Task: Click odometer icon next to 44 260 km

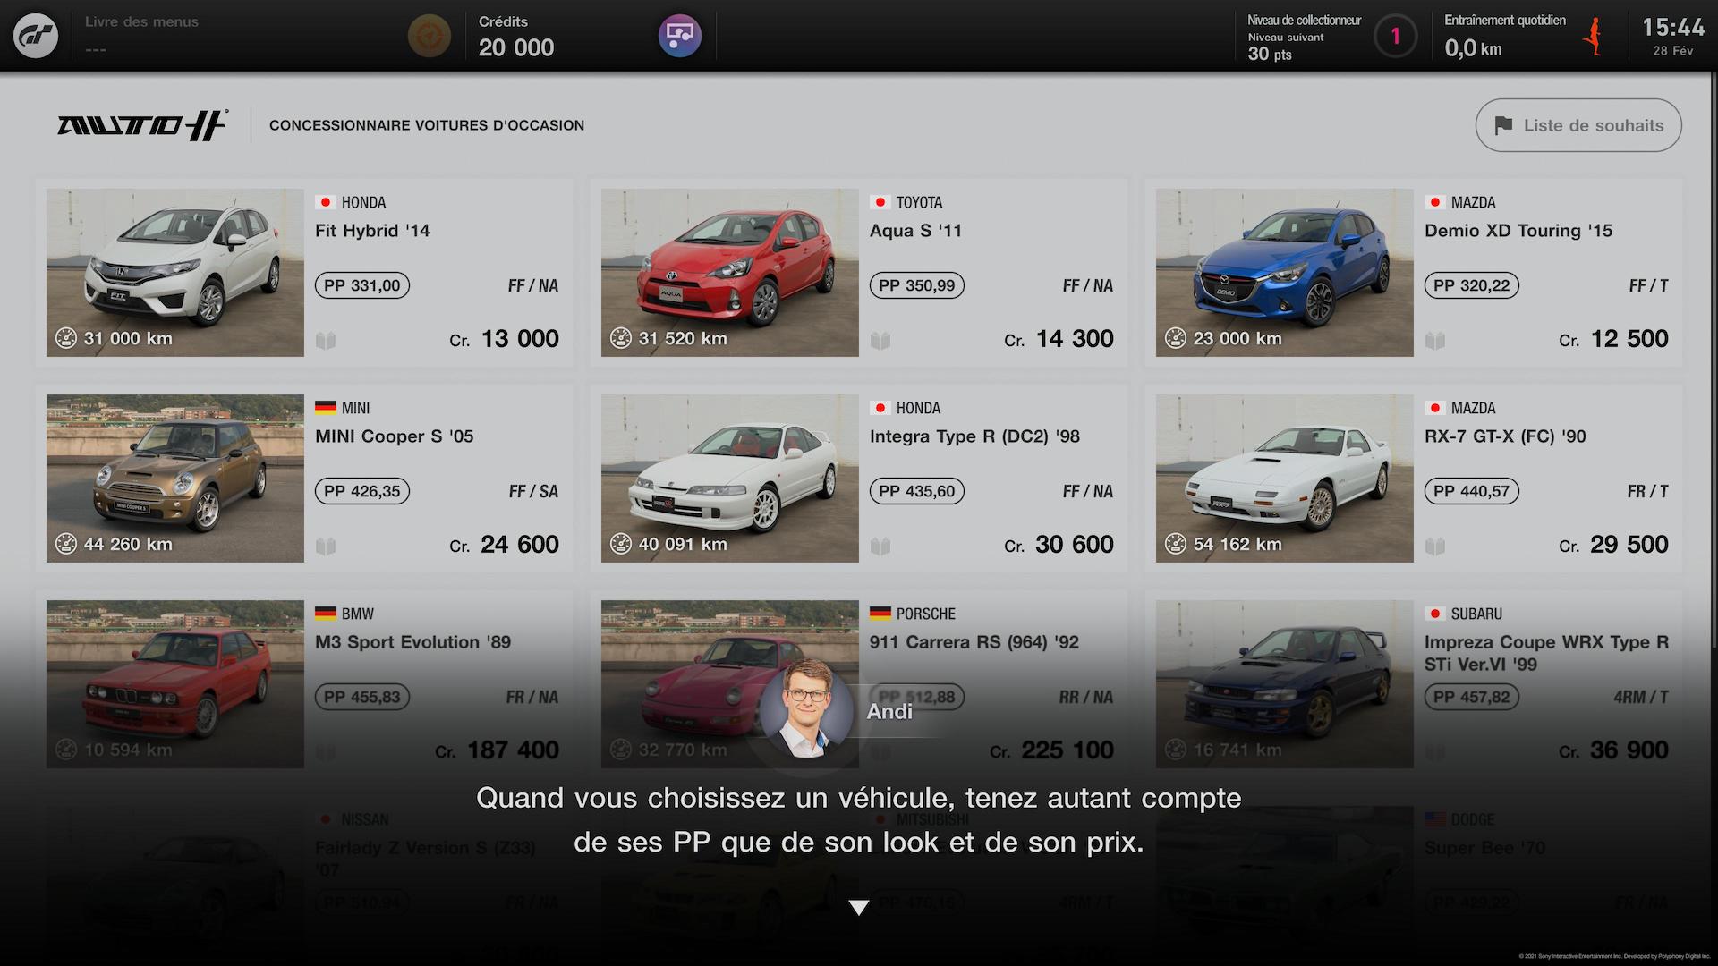Action: pos(66,544)
